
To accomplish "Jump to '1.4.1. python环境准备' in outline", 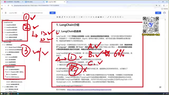I will pos(11,35).
